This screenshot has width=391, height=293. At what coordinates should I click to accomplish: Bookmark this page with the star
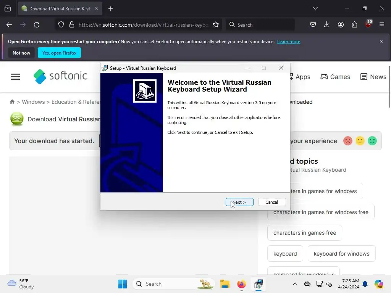click(x=216, y=25)
